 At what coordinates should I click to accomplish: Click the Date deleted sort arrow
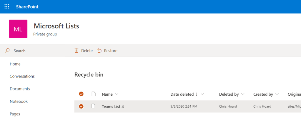click(x=196, y=94)
